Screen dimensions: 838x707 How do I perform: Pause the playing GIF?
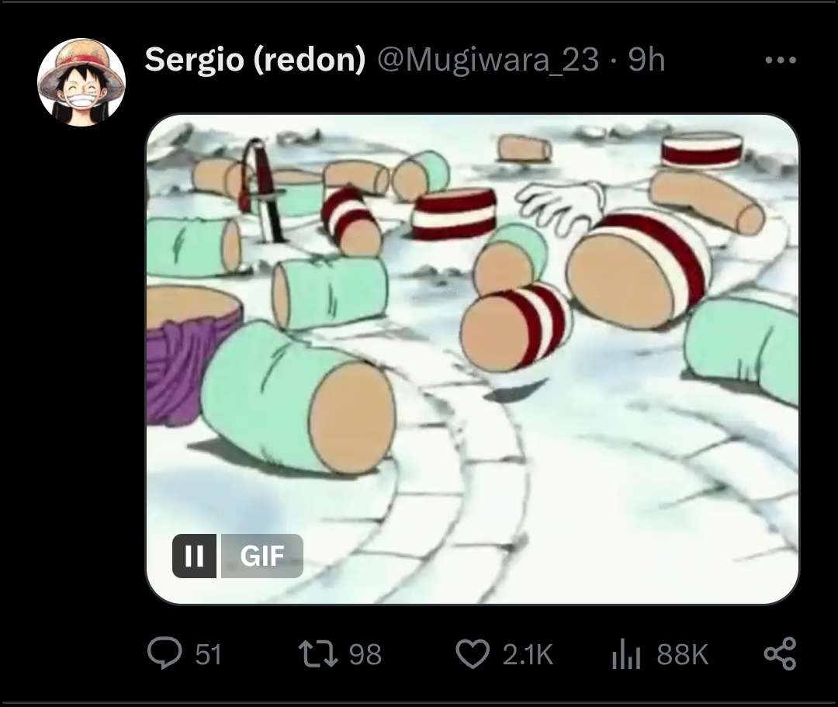(195, 556)
